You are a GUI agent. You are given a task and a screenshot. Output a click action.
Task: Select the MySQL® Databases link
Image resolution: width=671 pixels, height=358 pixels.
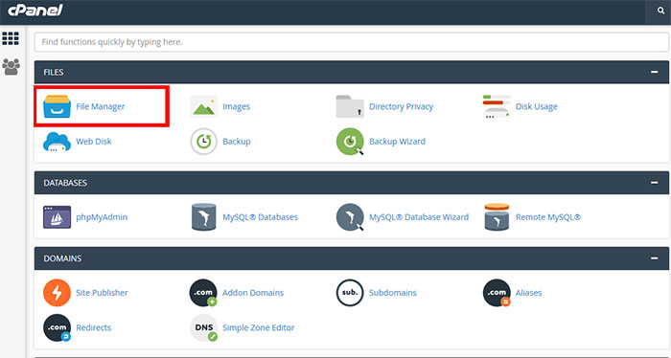click(260, 217)
